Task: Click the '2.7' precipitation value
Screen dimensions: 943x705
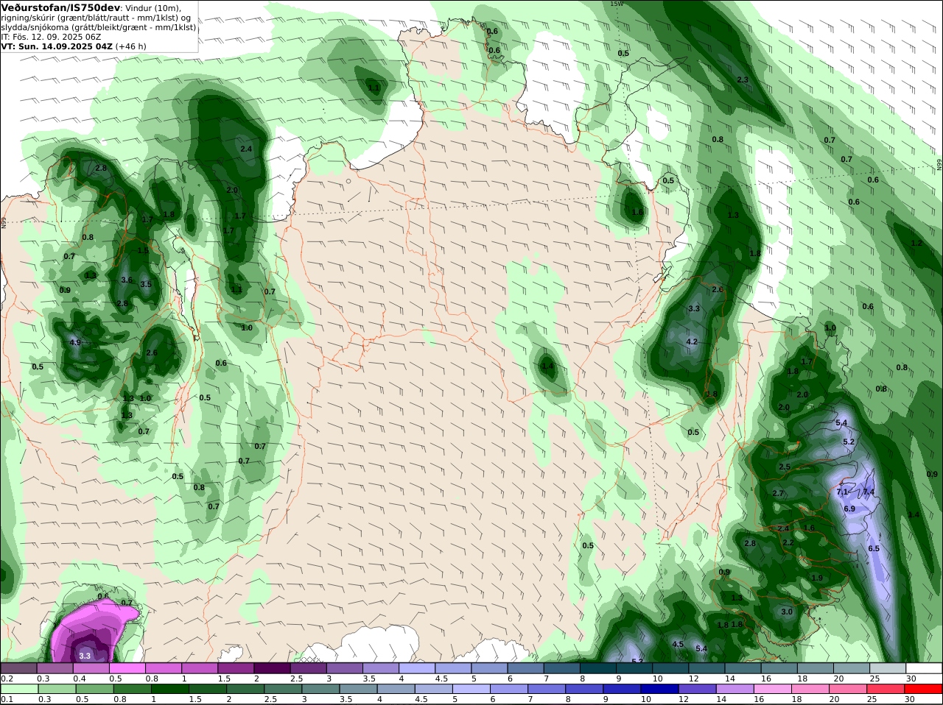Action: tap(778, 493)
